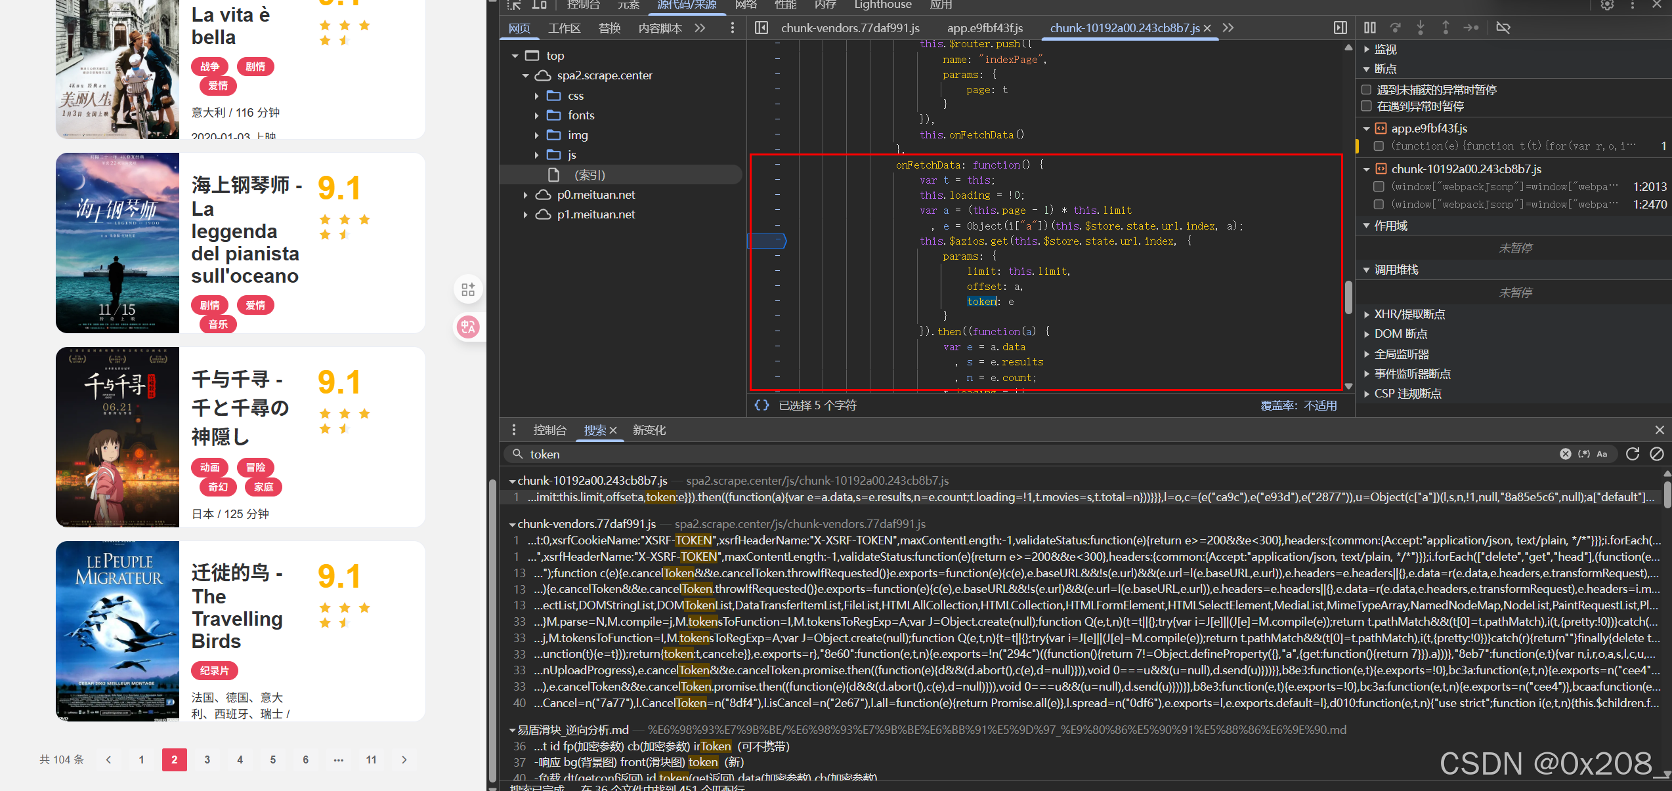Switch to the 网络 DevTools tab
The width and height of the screenshot is (1672, 791).
pyautogui.click(x=746, y=5)
